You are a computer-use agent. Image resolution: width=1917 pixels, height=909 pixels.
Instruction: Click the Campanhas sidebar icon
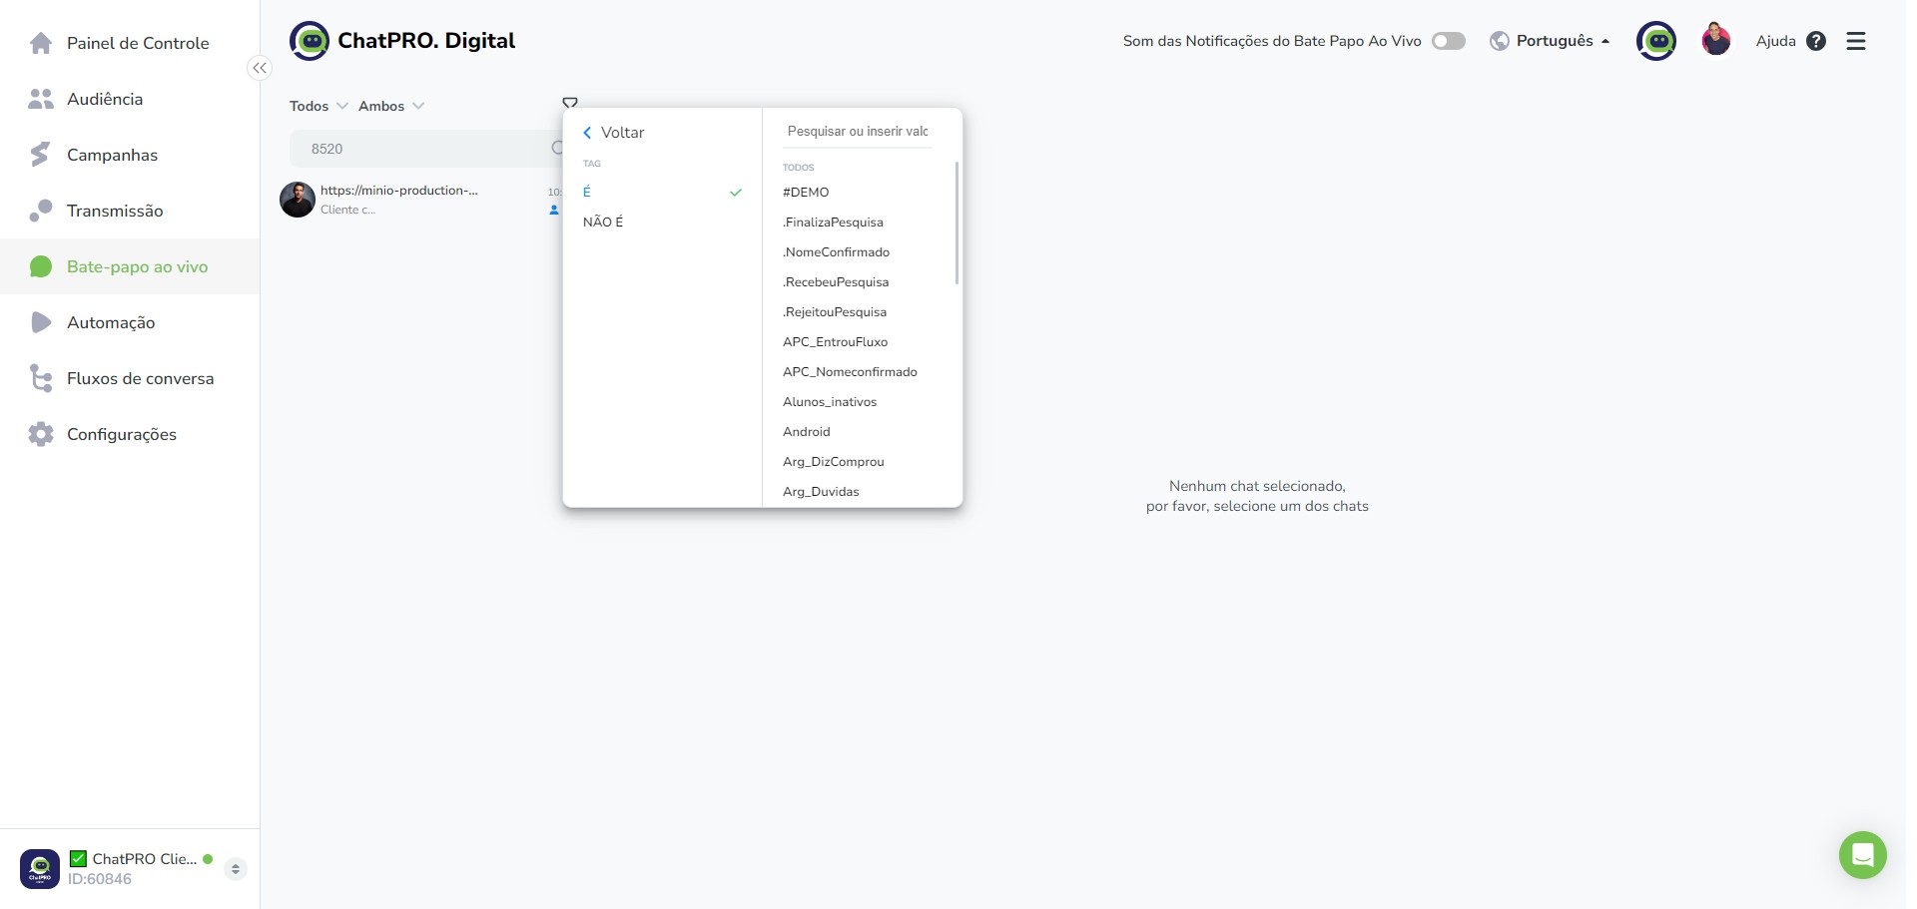(41, 155)
